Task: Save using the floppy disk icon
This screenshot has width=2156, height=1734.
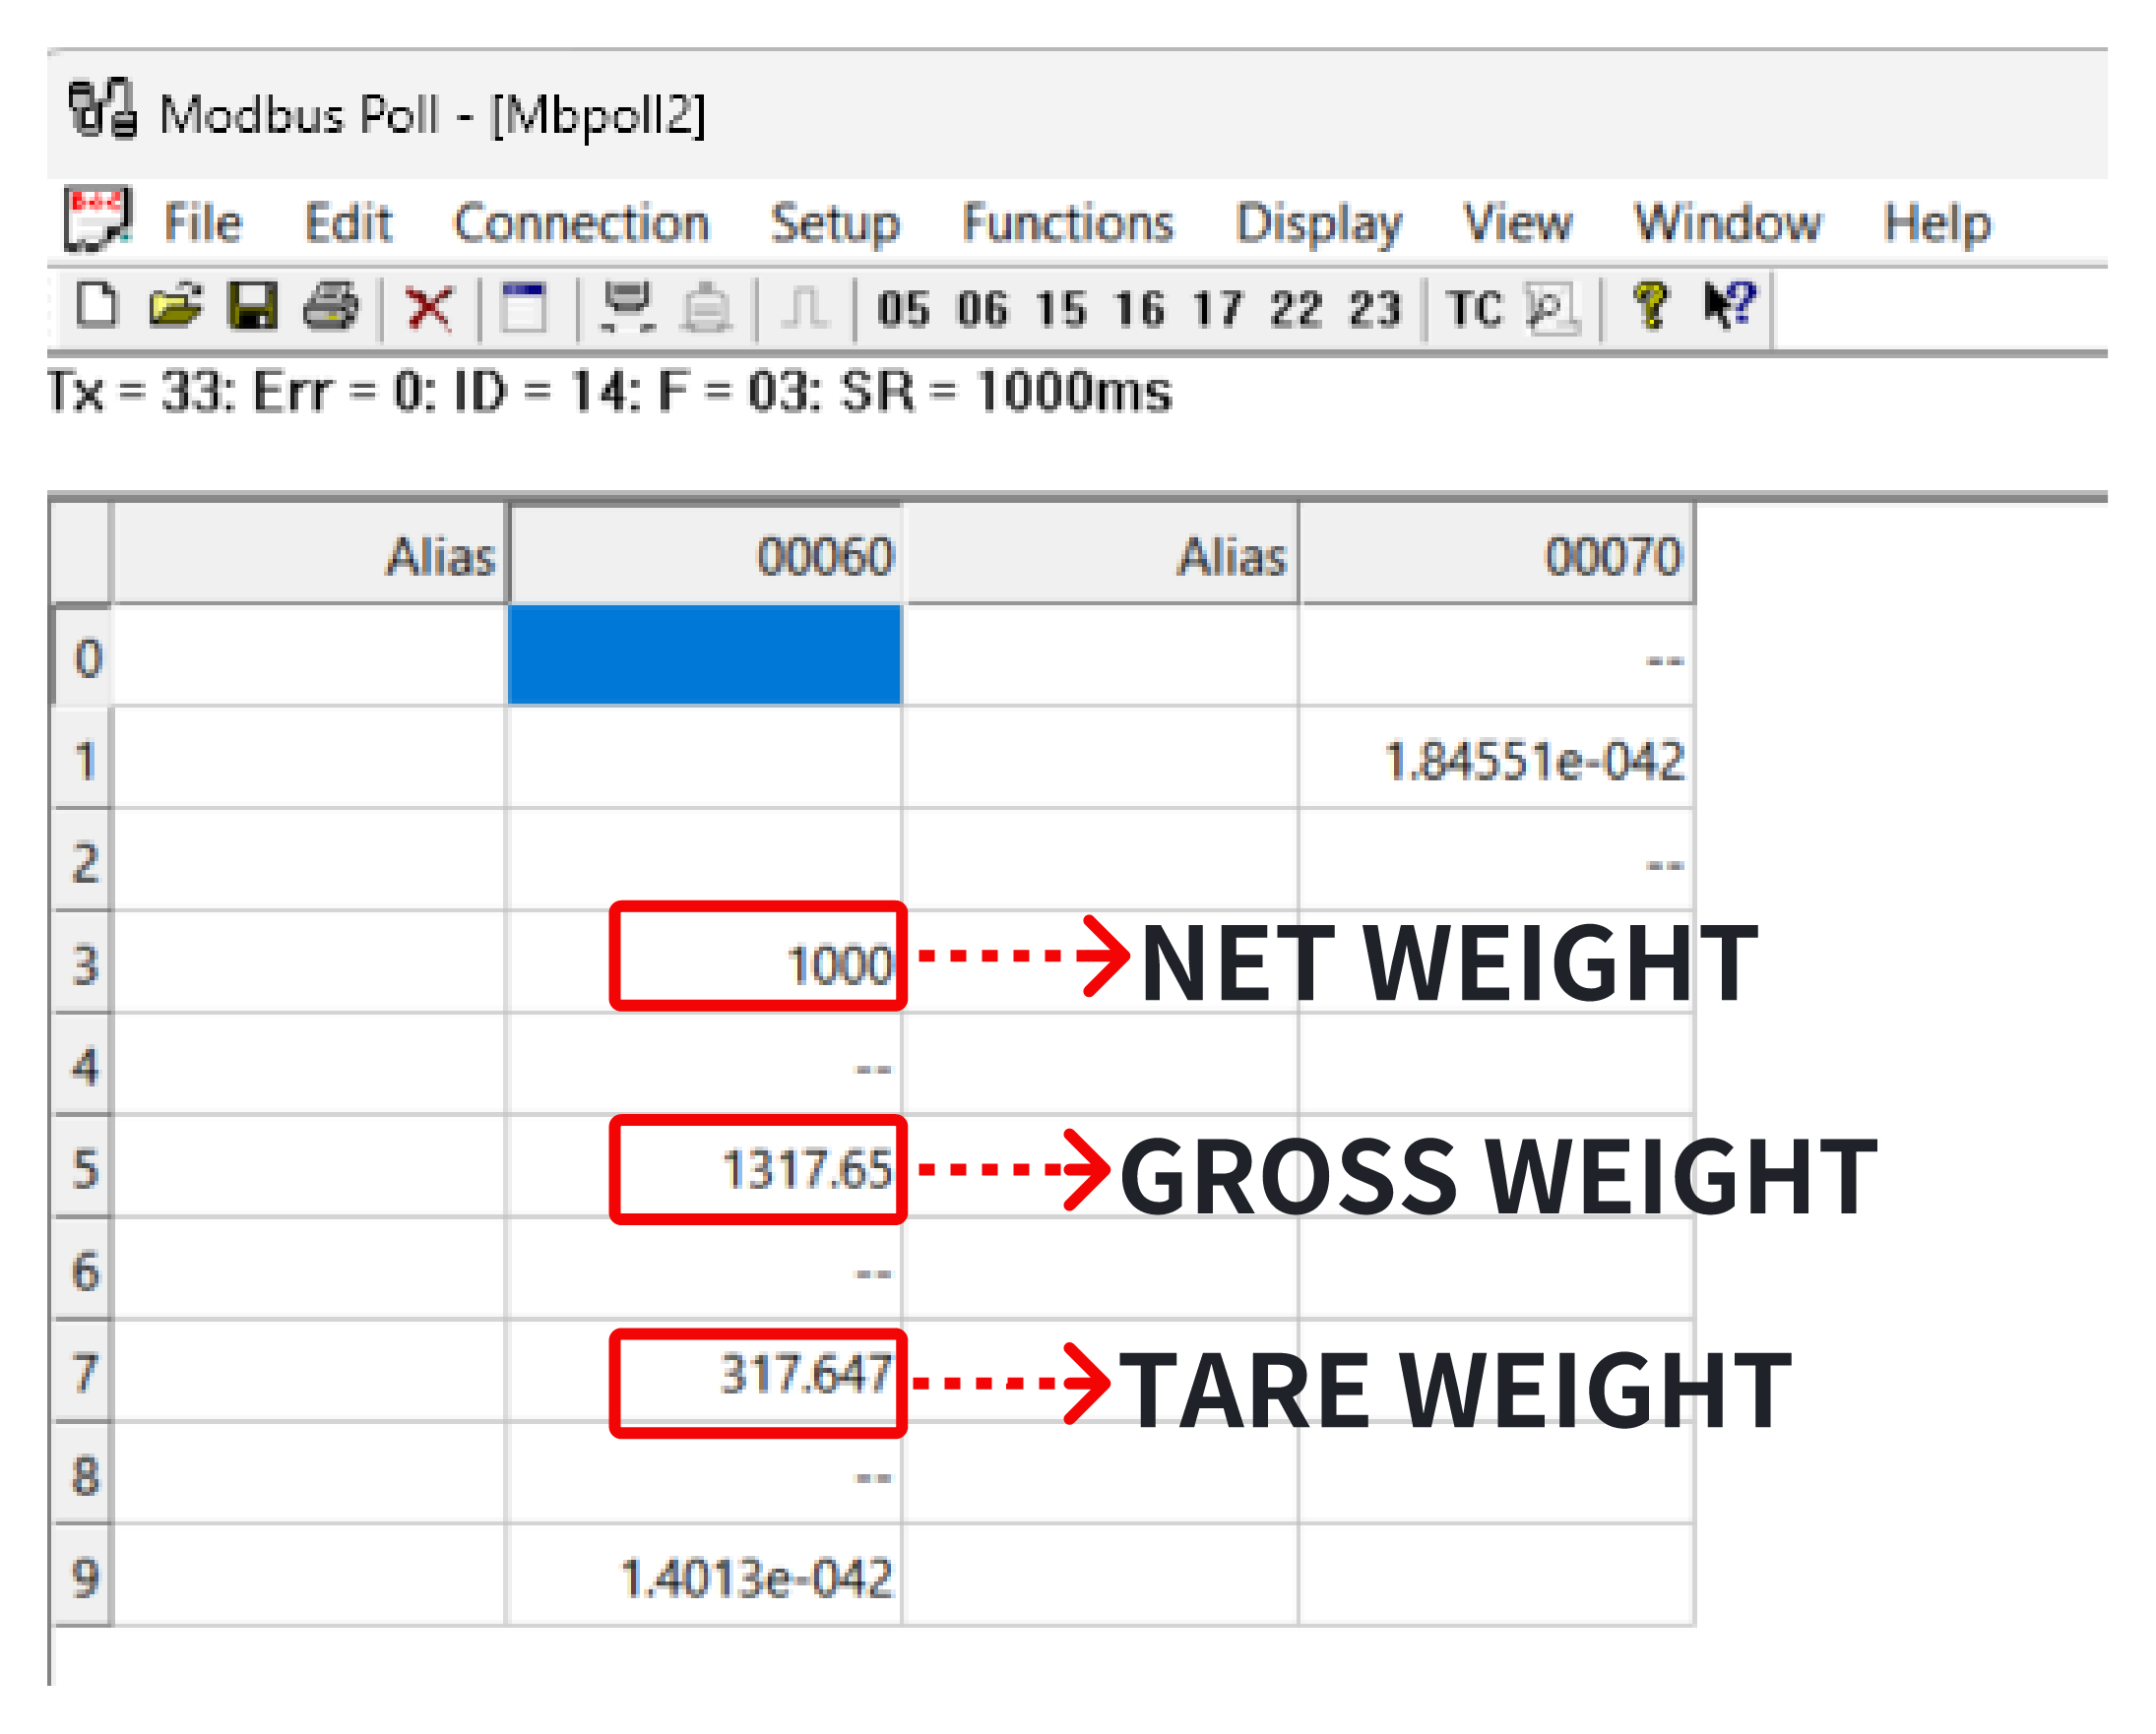Action: click(253, 306)
